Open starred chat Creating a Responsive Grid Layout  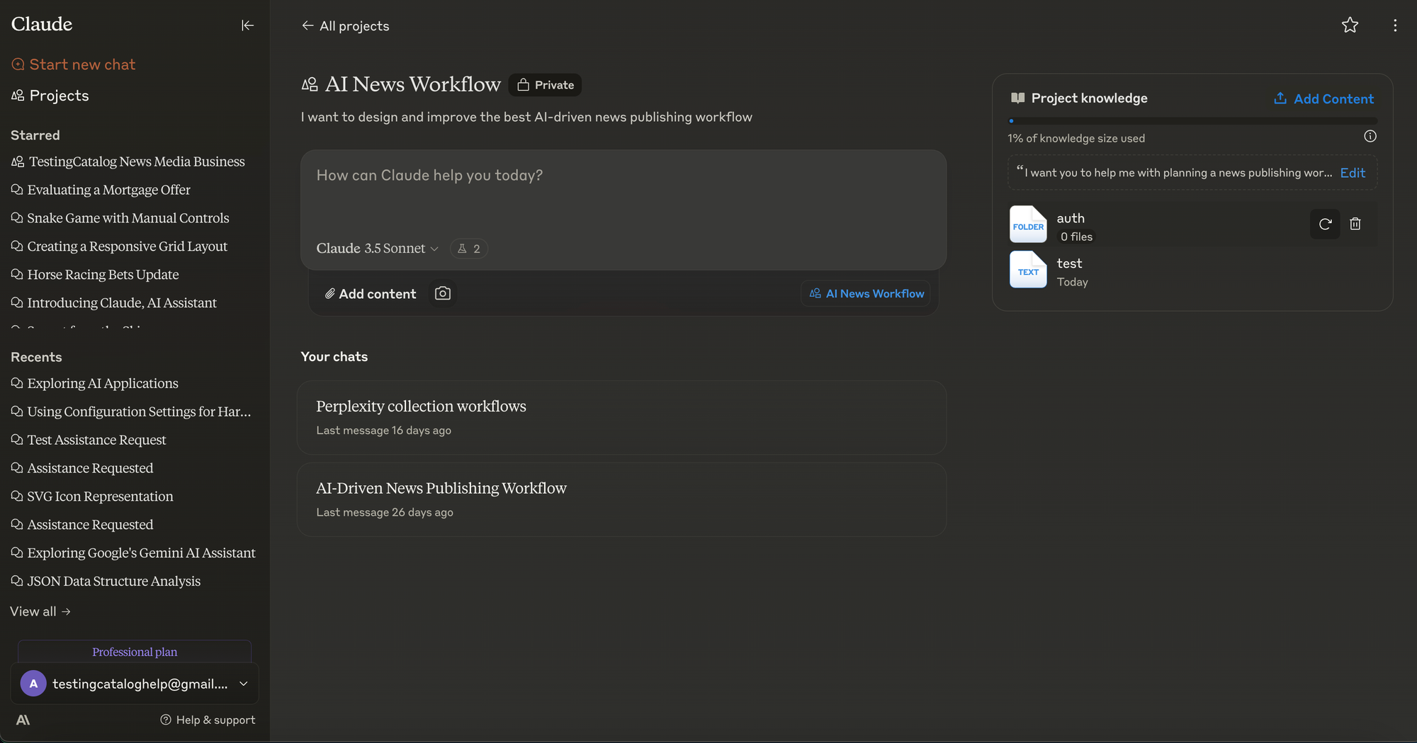point(120,246)
